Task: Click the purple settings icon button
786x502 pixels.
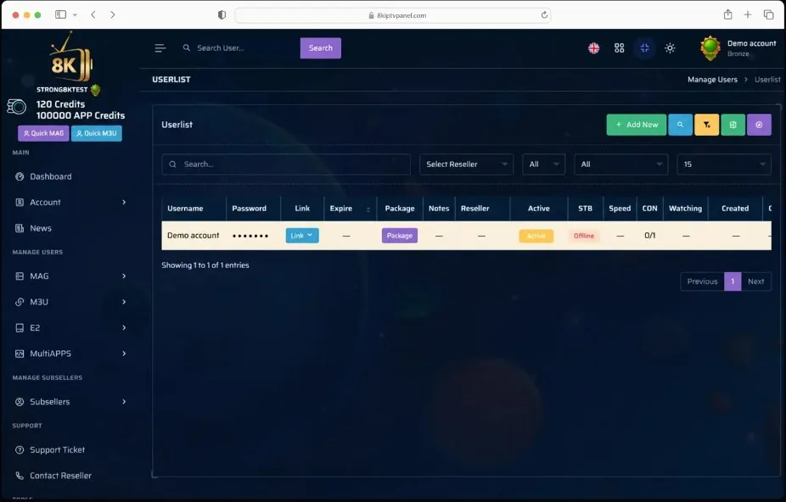Action: coord(759,125)
